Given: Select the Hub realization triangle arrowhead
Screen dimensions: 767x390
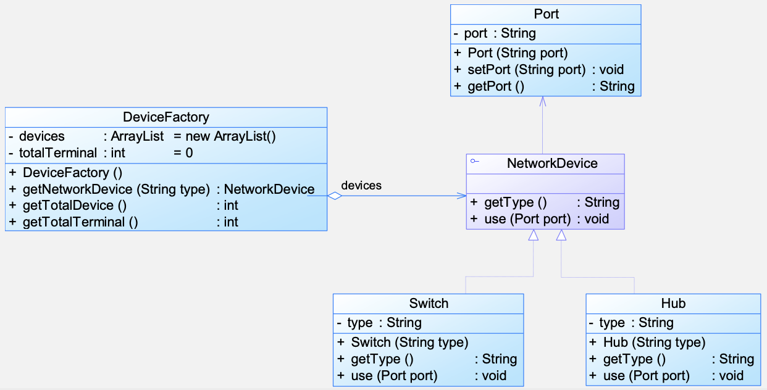Looking at the screenshot, I should click(561, 235).
